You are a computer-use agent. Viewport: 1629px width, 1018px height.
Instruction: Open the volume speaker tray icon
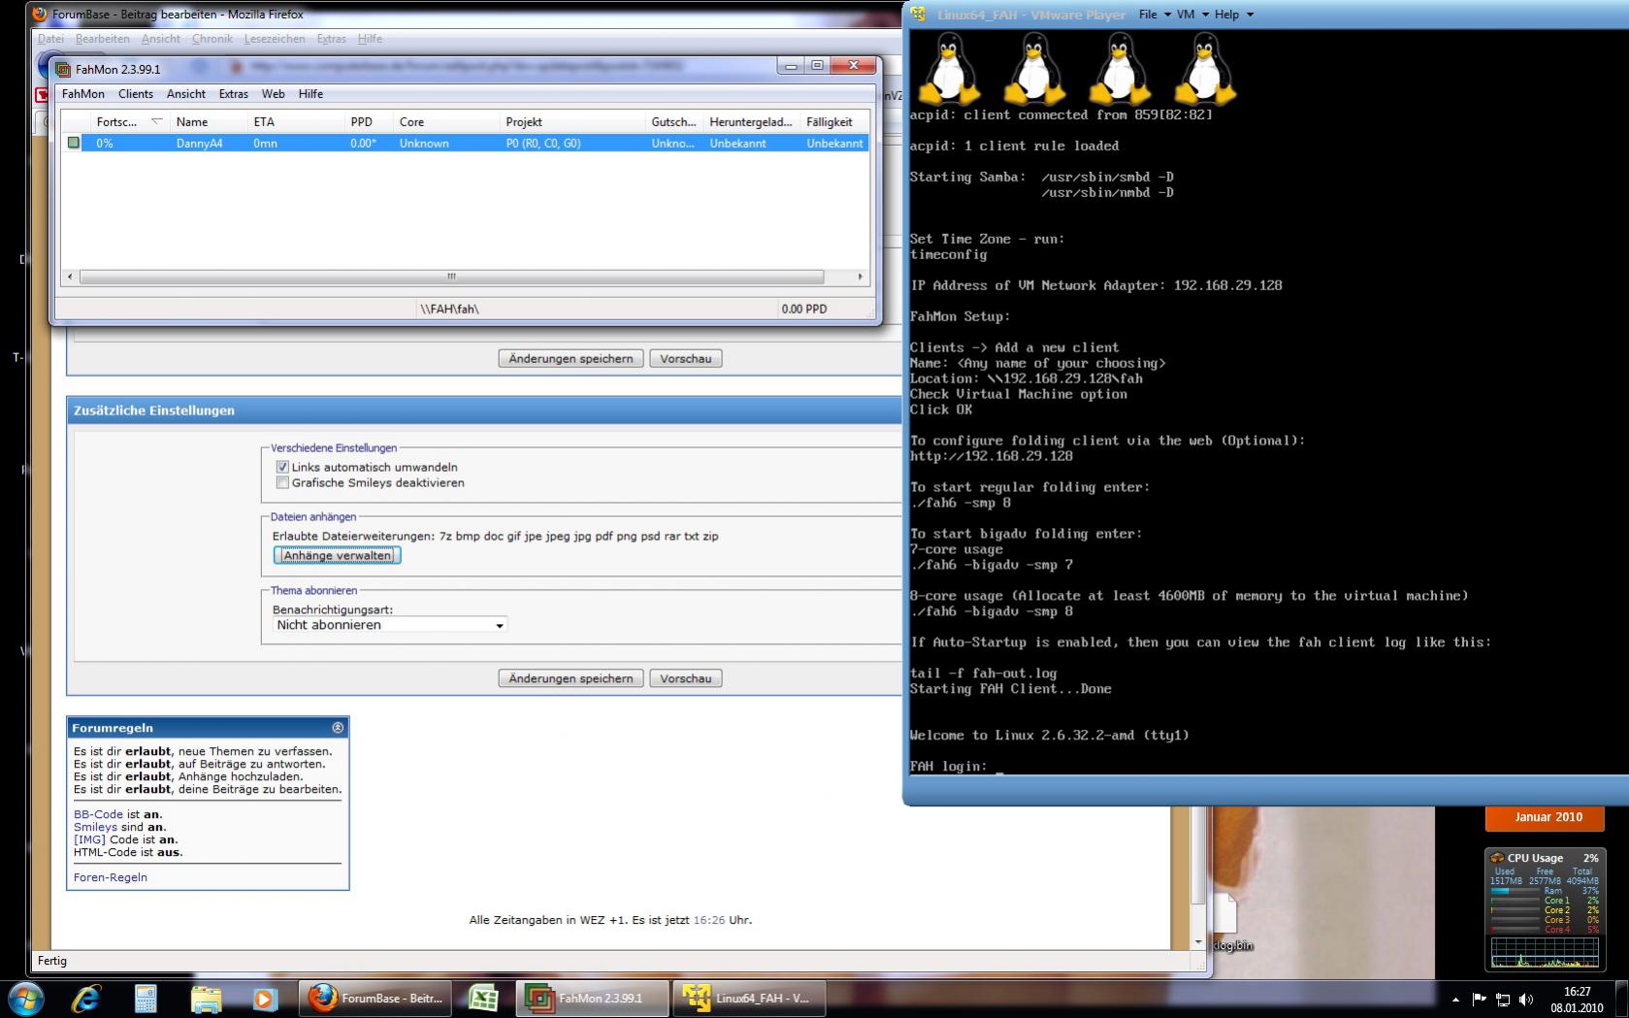point(1526,999)
